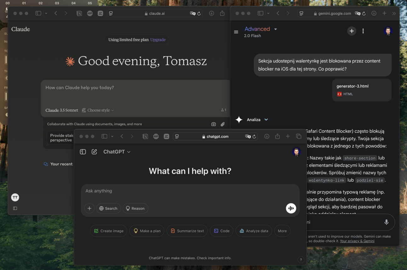The width and height of the screenshot is (407, 270).
Task: Toggle Search mode in ChatGPT
Action: [x=108, y=208]
